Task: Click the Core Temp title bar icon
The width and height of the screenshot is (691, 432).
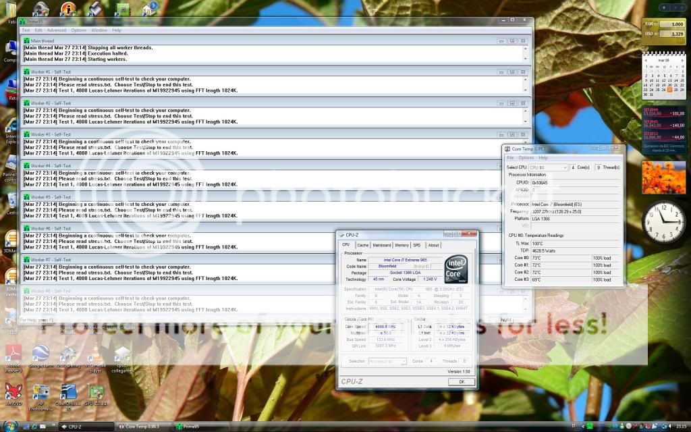Action: [507, 148]
